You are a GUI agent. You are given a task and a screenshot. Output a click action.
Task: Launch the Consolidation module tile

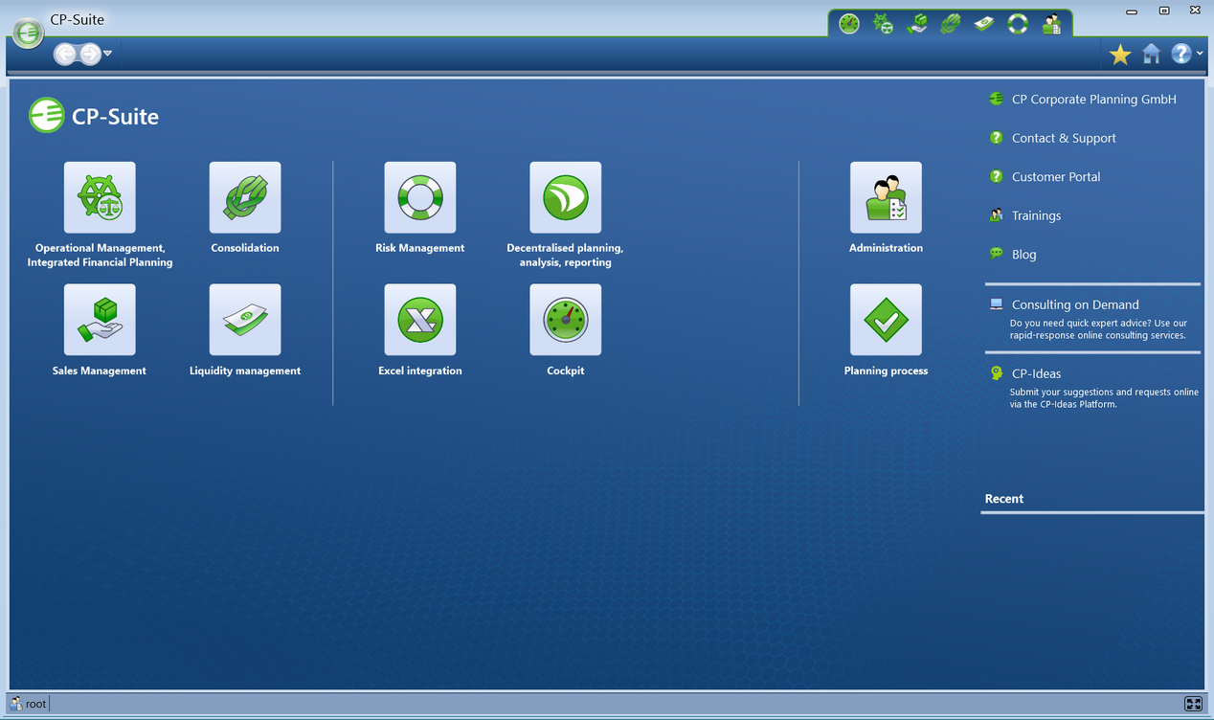[x=245, y=197]
